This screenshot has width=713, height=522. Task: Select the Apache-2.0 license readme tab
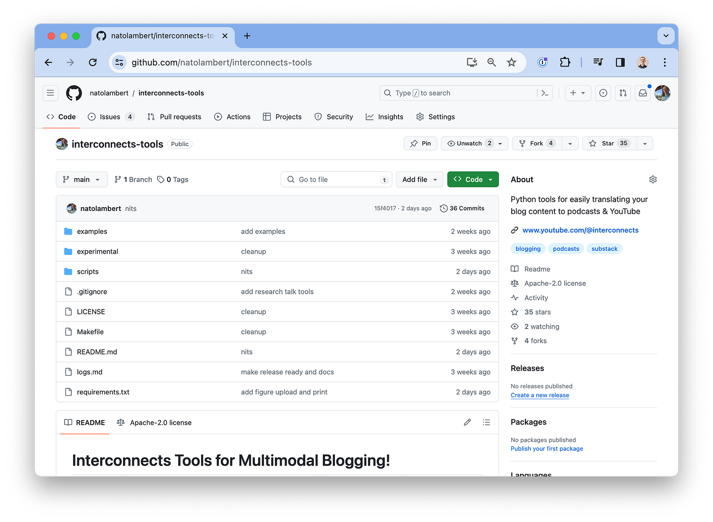[x=154, y=423]
